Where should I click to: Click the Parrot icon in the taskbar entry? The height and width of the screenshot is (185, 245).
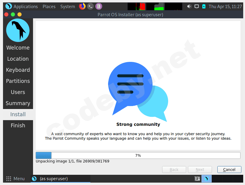(x=34, y=179)
